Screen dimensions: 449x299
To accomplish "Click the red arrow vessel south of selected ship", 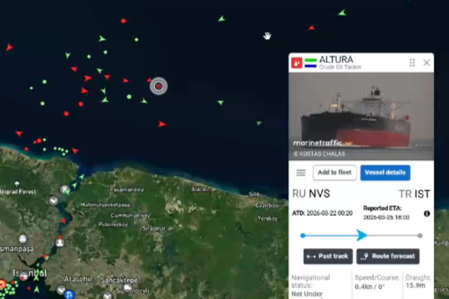I will pos(162,124).
